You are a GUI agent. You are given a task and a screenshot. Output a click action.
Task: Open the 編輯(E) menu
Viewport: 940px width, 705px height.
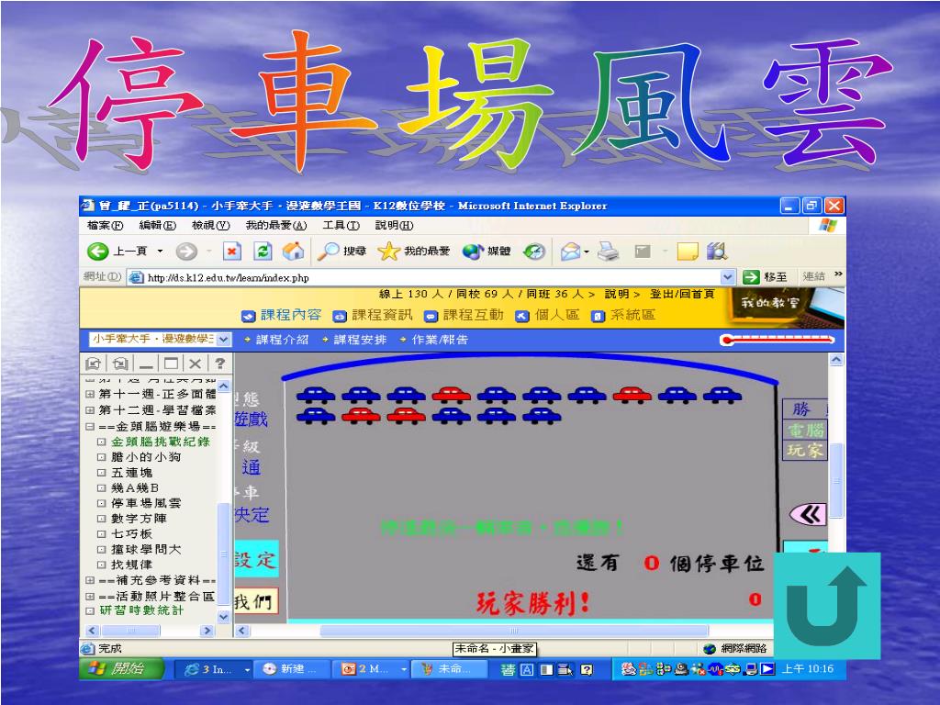click(157, 225)
